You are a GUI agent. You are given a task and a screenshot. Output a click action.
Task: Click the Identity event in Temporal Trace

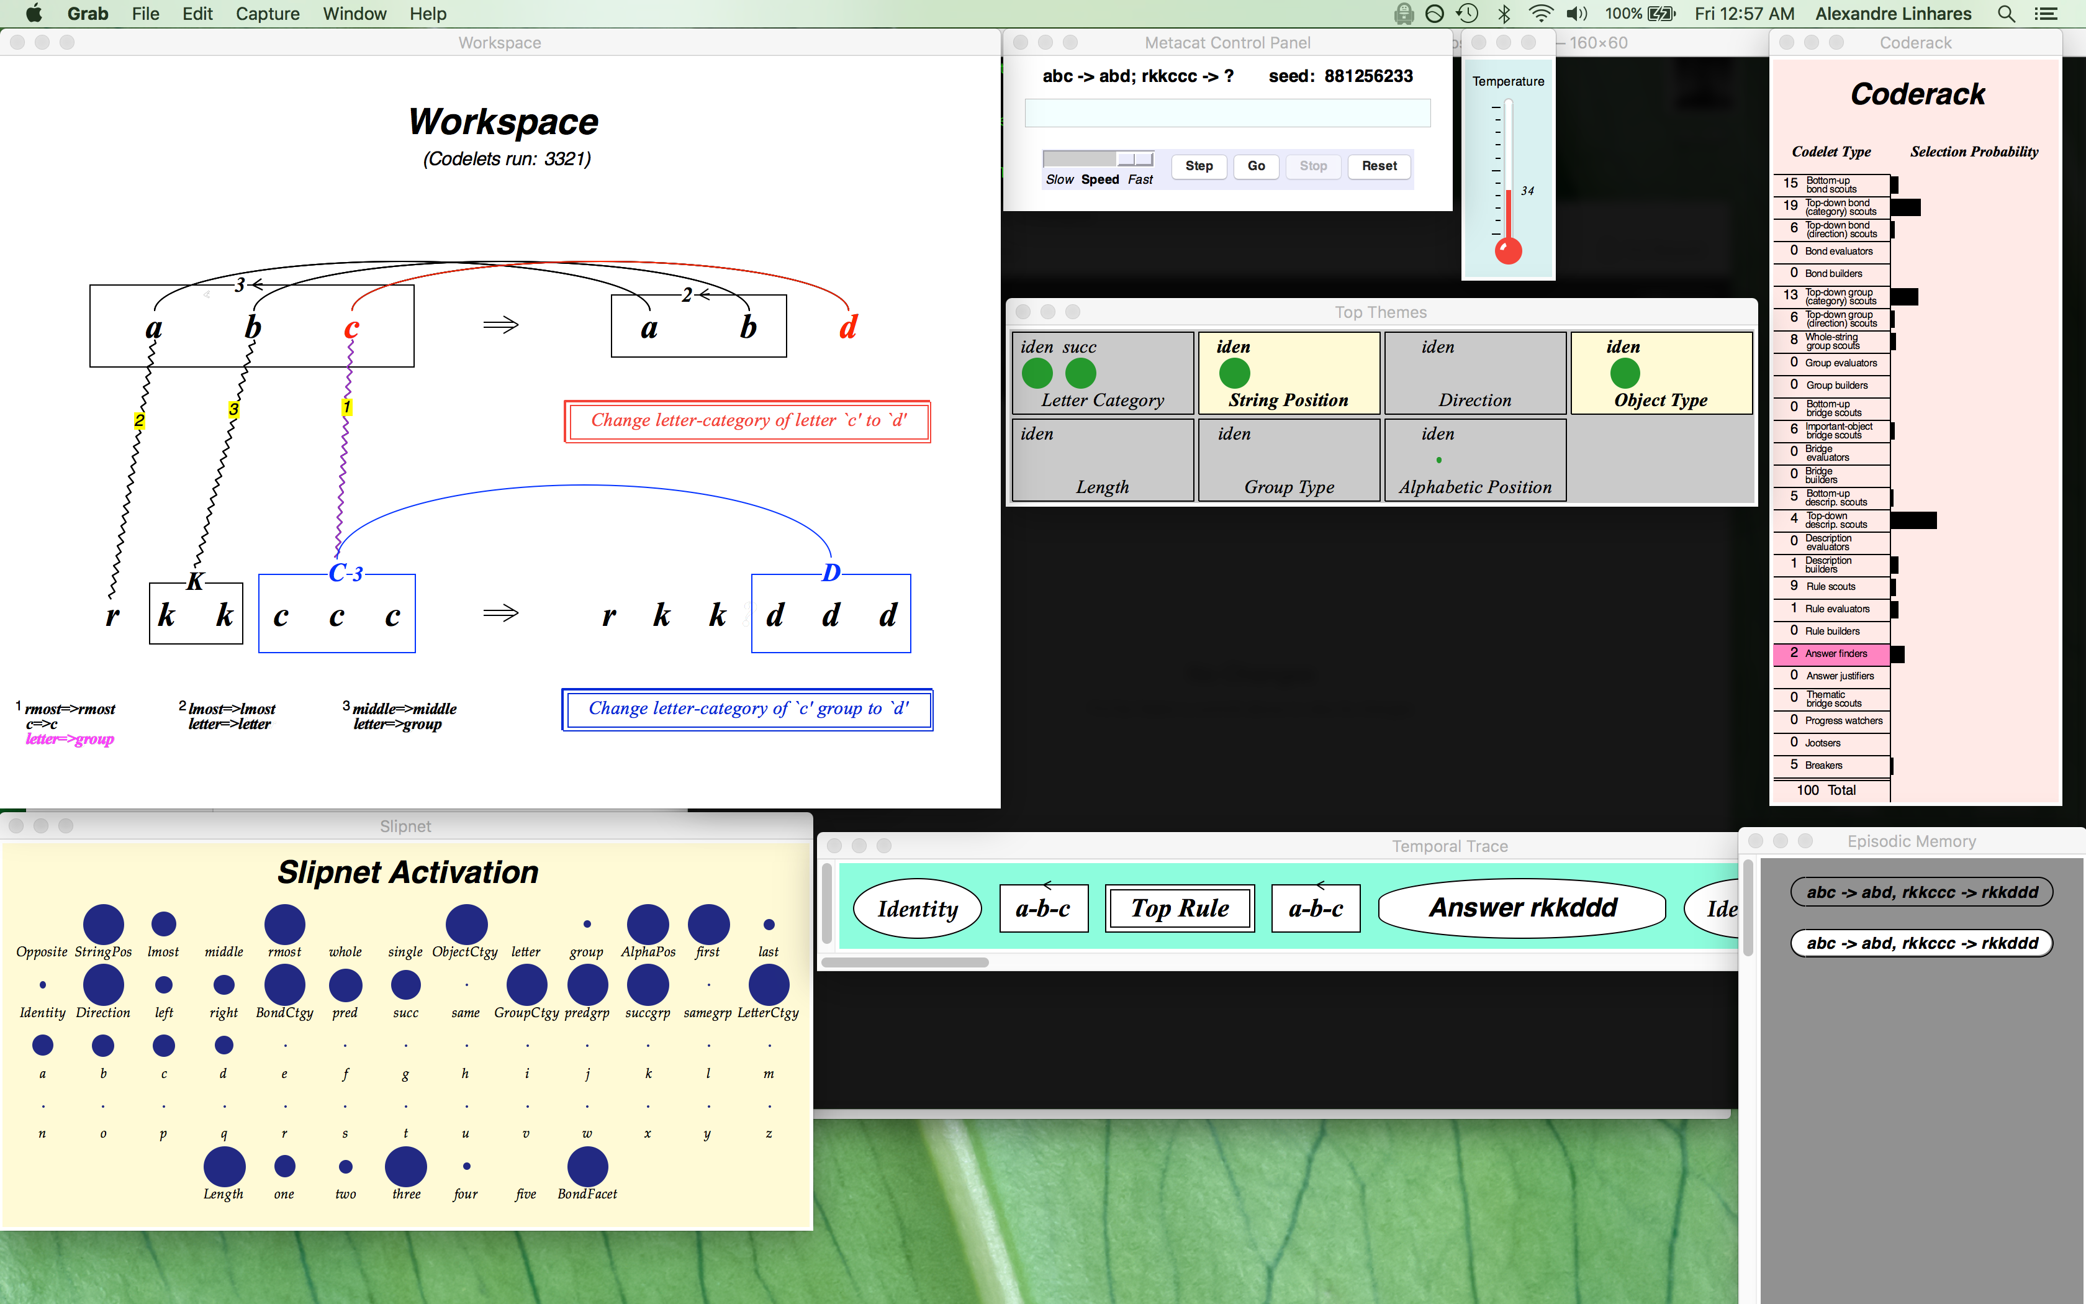[917, 908]
